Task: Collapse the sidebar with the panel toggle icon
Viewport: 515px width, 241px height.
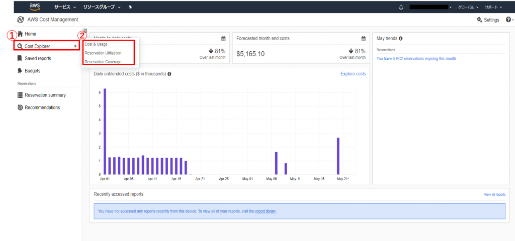Action: [x=85, y=30]
